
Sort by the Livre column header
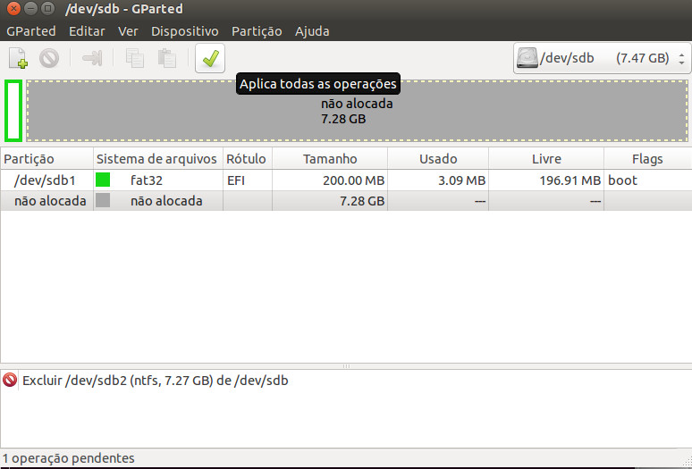pyautogui.click(x=546, y=159)
